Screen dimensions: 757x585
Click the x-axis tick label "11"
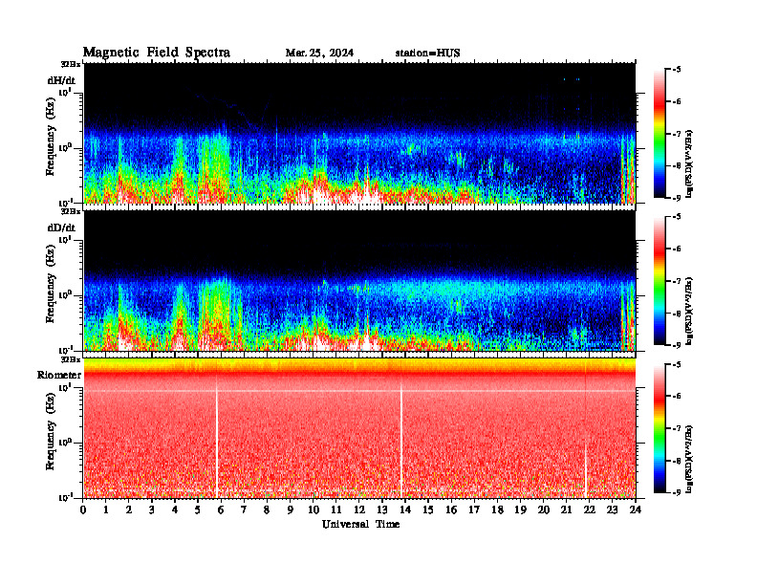point(336,509)
